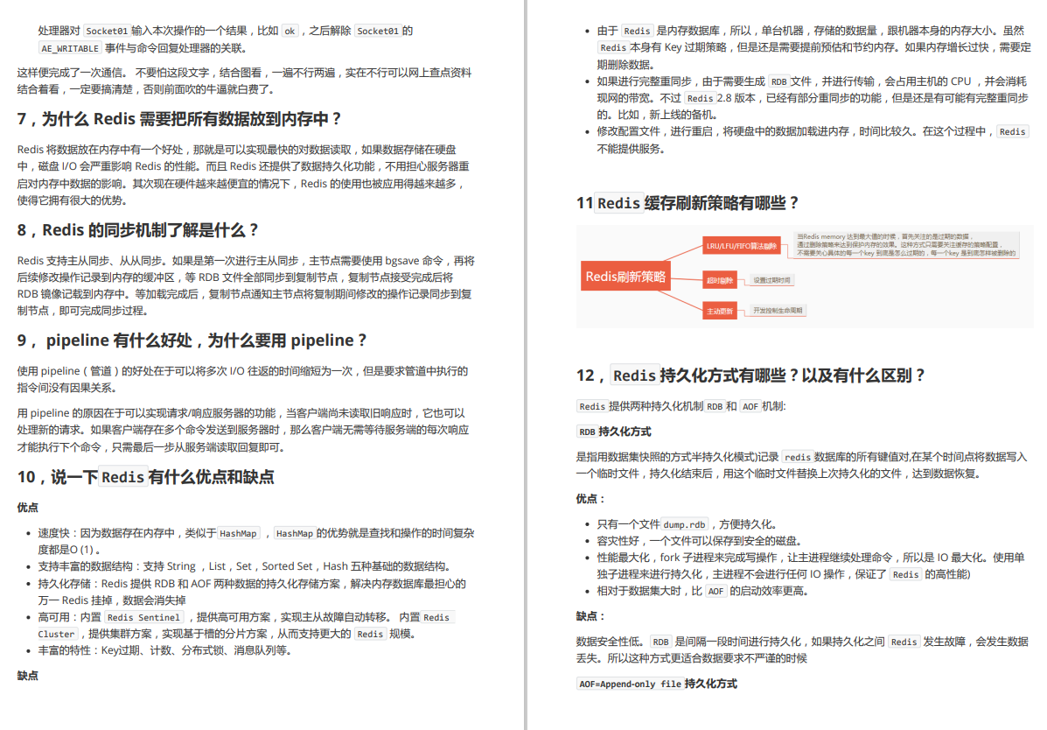Click the paragraph starting '使用 pipeline（管道）的好处'
Screen dimensions: 1047x730
click(242, 379)
